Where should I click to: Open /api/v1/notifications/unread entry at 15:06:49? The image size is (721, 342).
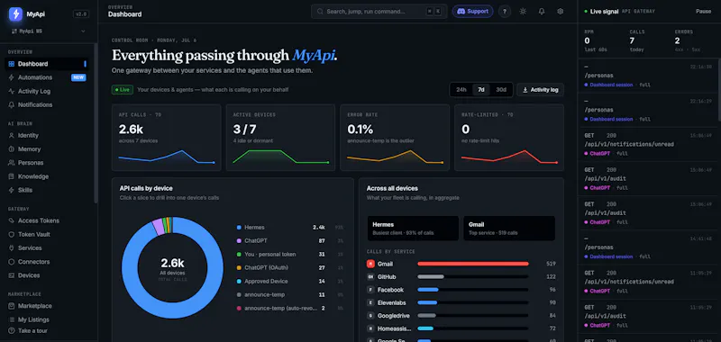(648, 144)
